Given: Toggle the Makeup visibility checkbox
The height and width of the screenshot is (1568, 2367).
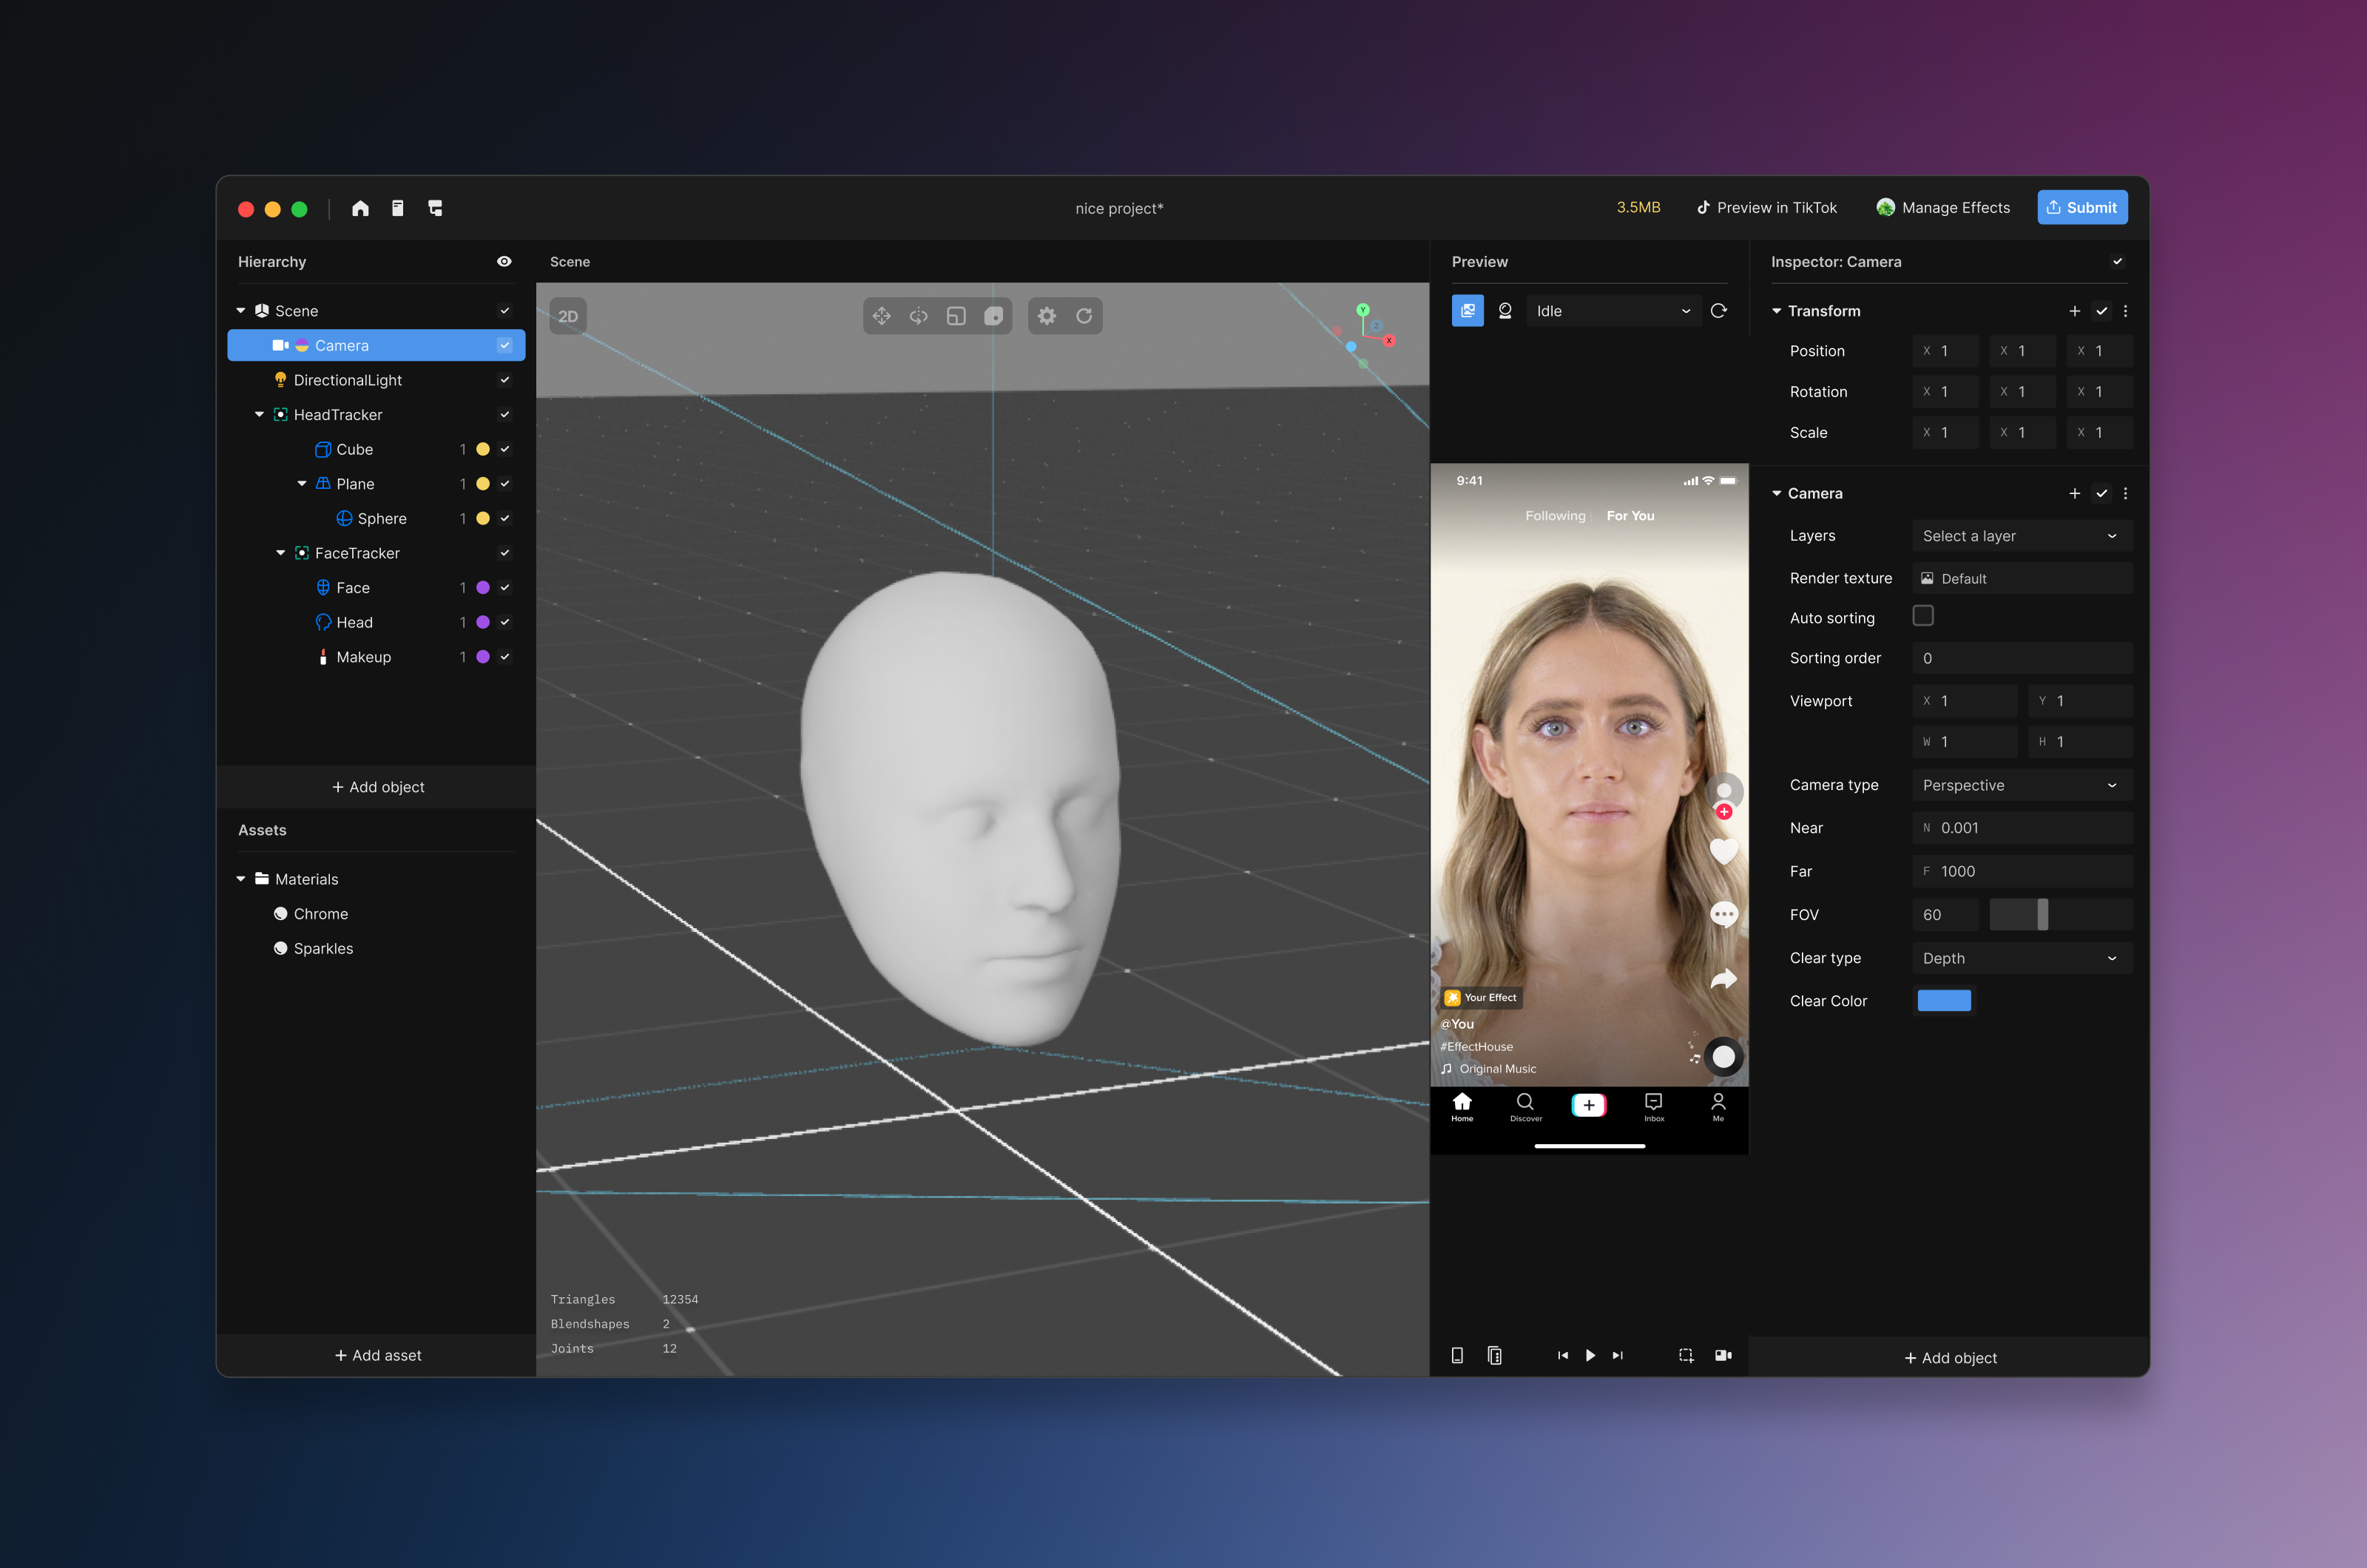Looking at the screenshot, I should 505,657.
